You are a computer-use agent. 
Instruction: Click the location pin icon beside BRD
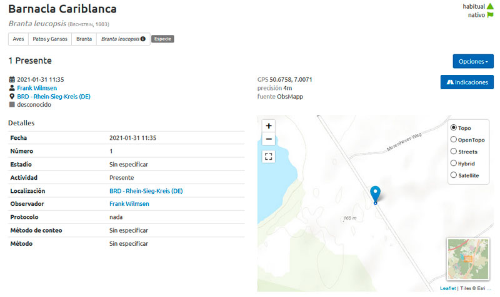coord(12,96)
